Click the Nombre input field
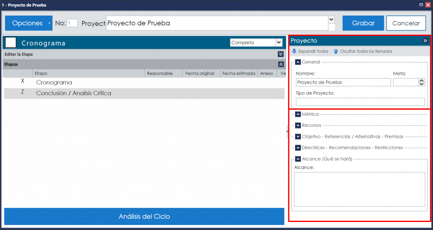433x230 pixels. tap(343, 82)
